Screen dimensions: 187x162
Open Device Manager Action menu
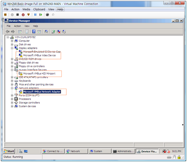click(x=17, y=26)
